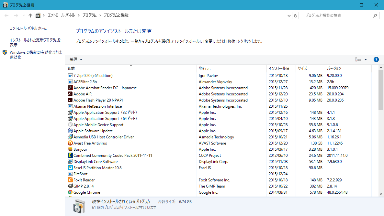Click the search magnifier icon
The image size is (384, 216).
click(x=375, y=16)
